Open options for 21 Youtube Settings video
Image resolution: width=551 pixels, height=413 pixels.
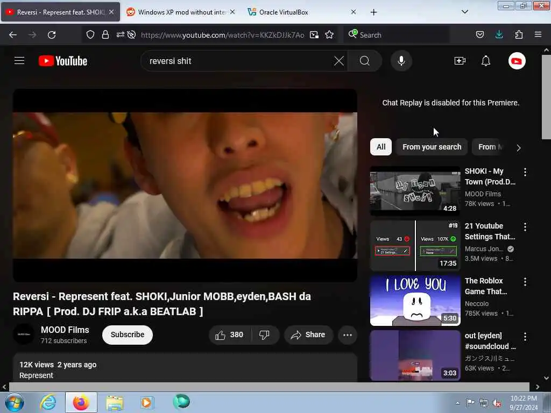[x=525, y=227]
